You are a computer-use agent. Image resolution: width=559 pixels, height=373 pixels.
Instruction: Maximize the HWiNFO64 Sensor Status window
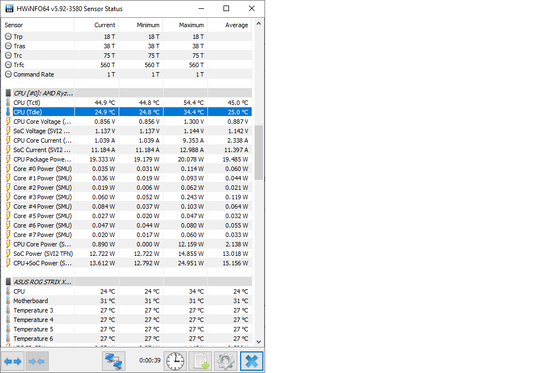[226, 8]
